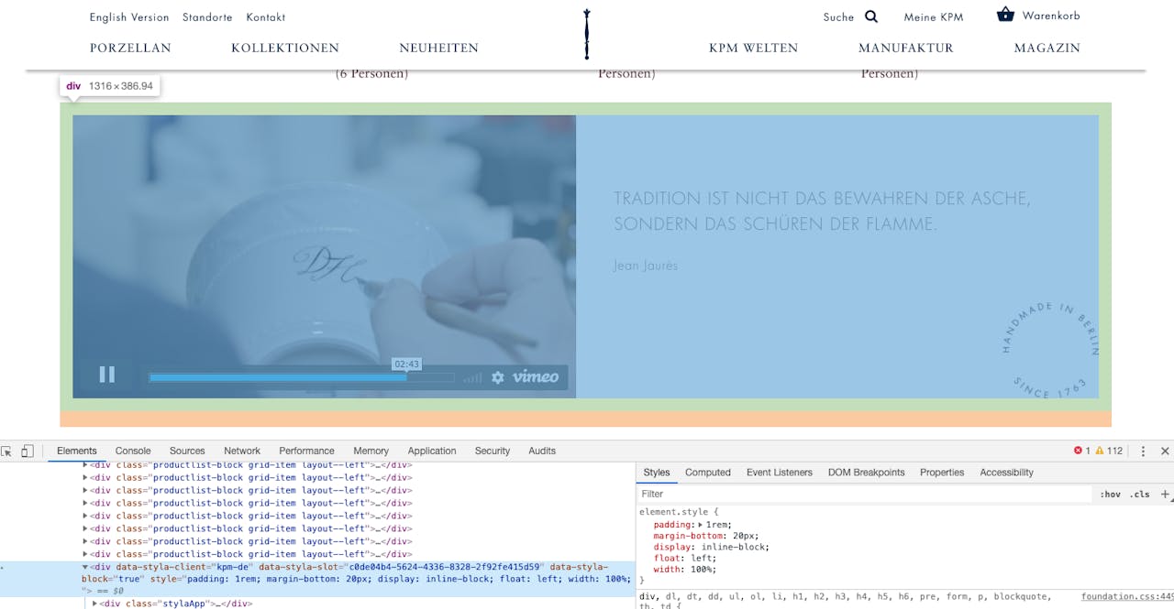Viewport: 1174px width, 609px height.
Task: Click the 'left' float value
Action: (701, 558)
